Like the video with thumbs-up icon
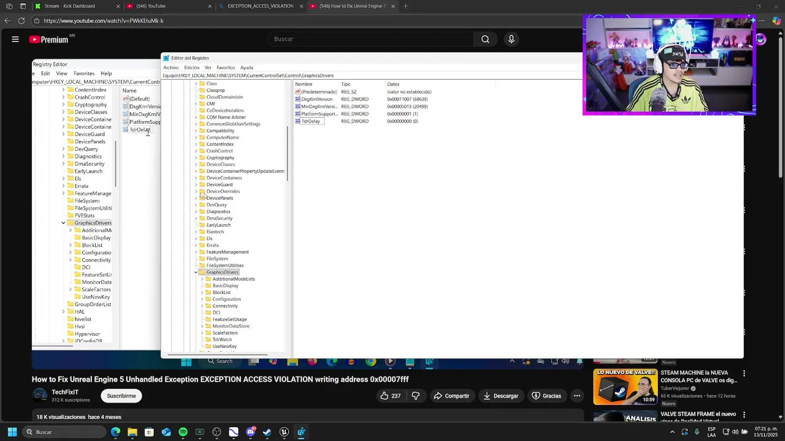 pyautogui.click(x=385, y=396)
